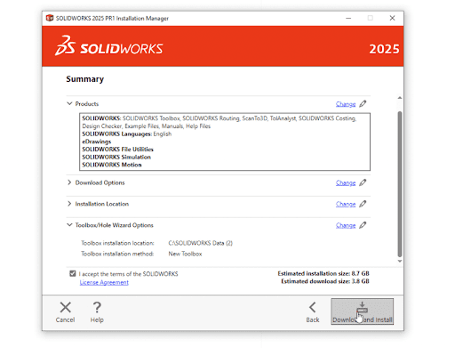This screenshot has width=455, height=348.
Task: Select the SOLIDWORKS Simulation entry
Action: (x=116, y=157)
